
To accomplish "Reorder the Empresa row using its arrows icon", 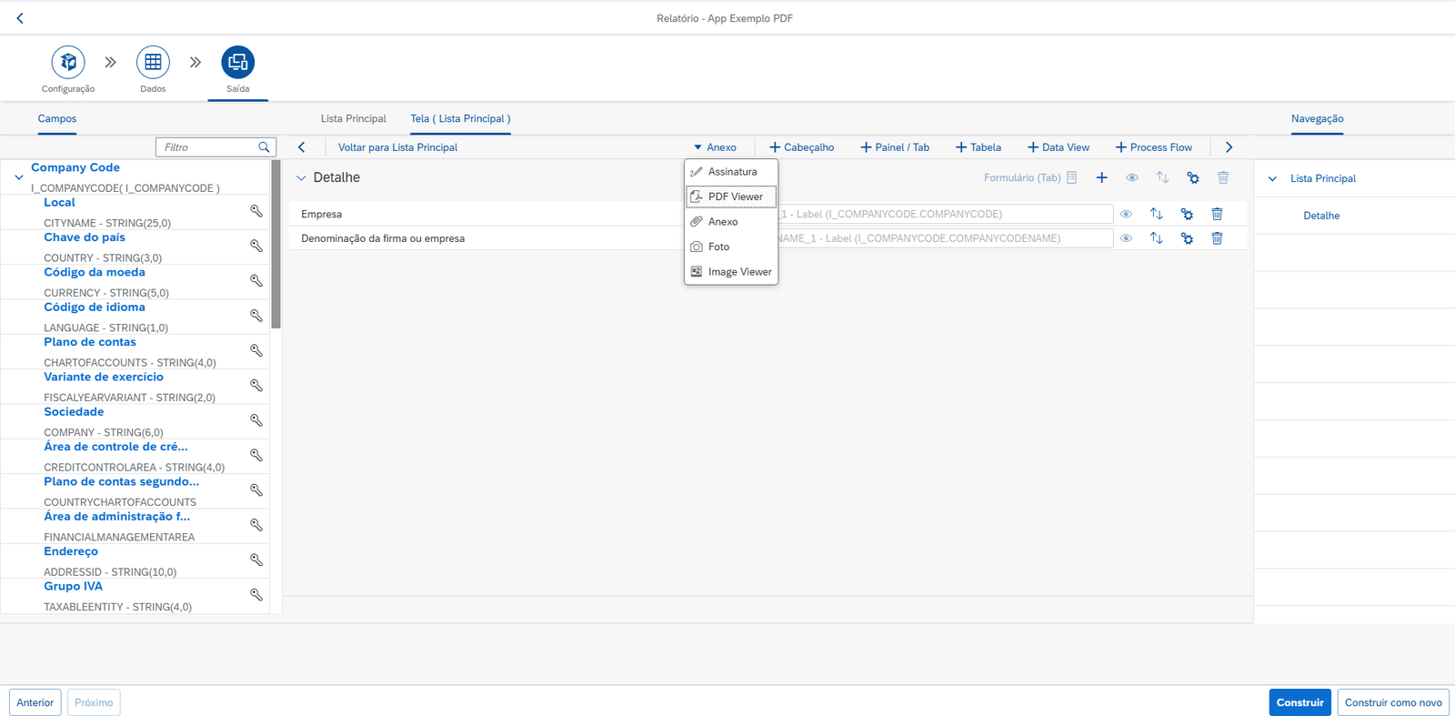I will click(x=1157, y=214).
